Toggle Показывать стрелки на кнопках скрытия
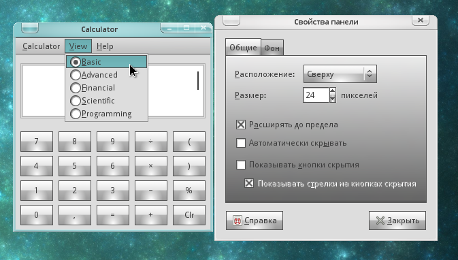 [x=249, y=184]
